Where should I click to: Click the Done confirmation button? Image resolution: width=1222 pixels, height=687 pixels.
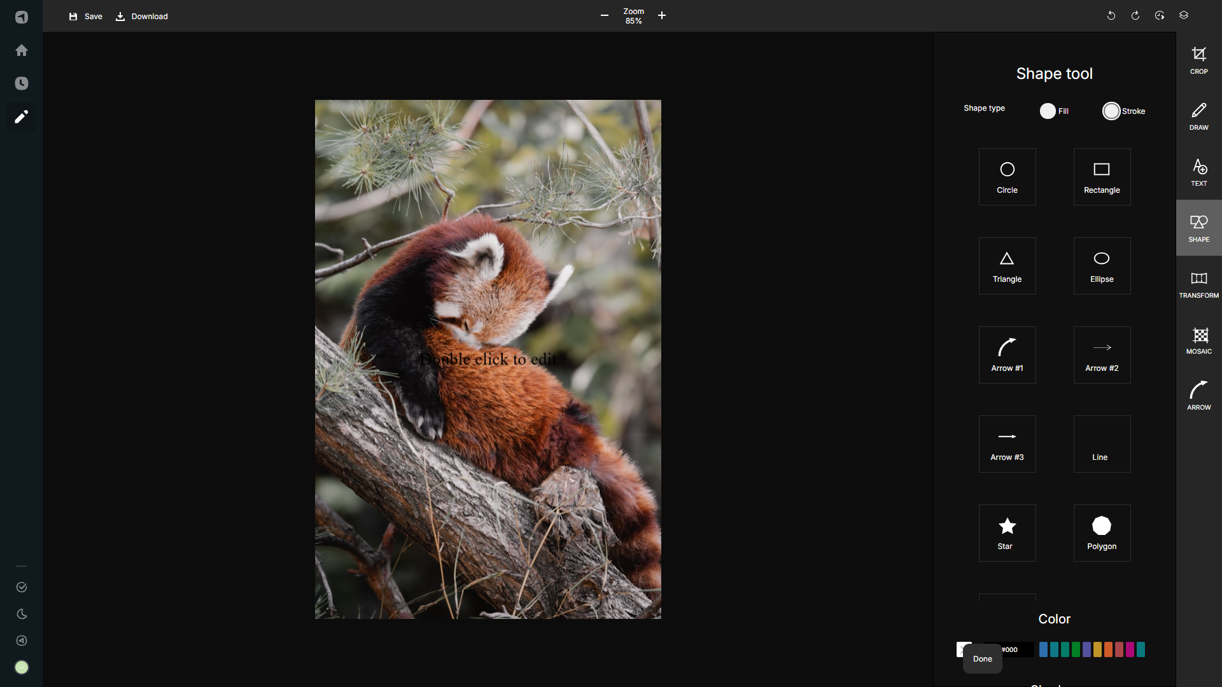[982, 659]
